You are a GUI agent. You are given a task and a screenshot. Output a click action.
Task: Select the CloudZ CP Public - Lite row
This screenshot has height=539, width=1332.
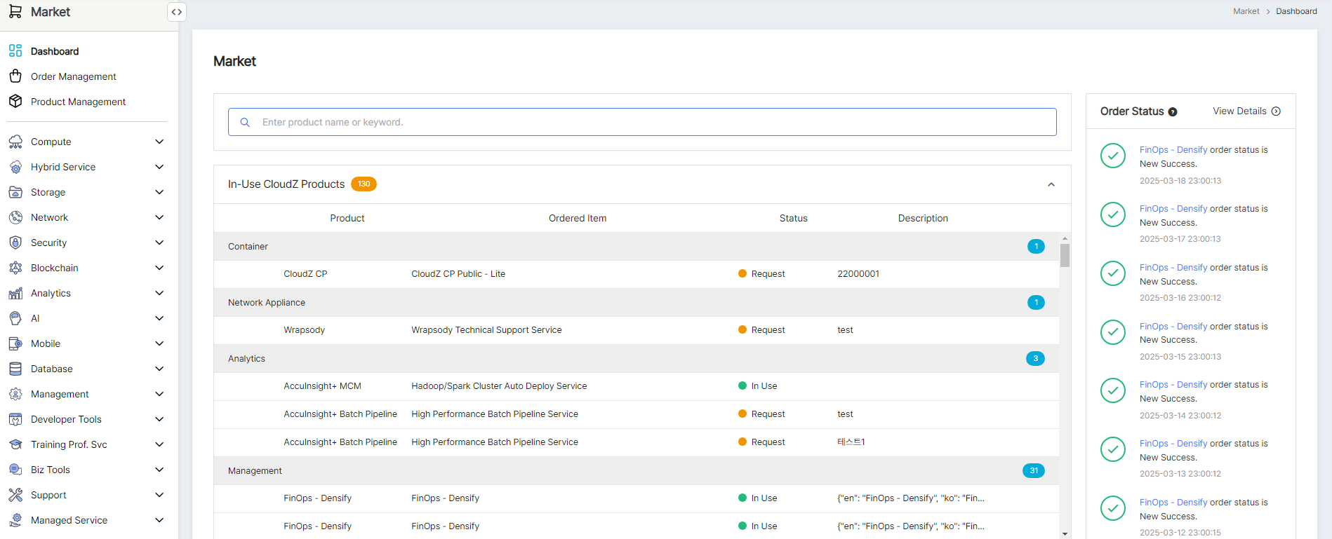(637, 274)
